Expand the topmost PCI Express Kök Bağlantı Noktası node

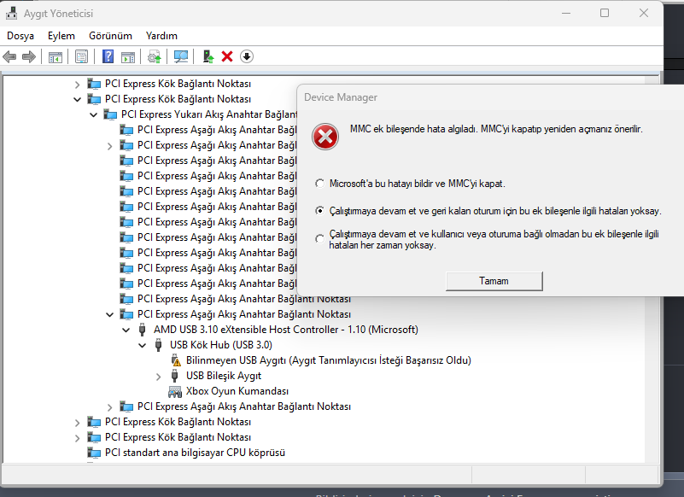pyautogui.click(x=77, y=85)
